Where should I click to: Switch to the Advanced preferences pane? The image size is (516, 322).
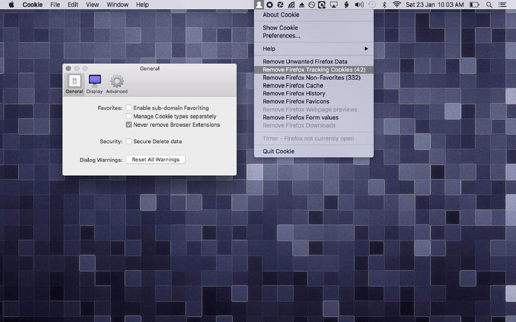coord(117,84)
